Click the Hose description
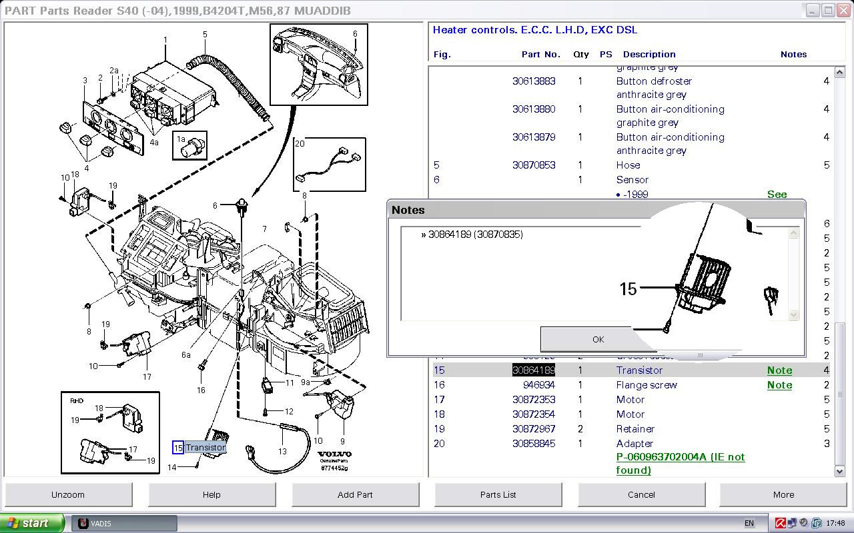 click(x=628, y=165)
